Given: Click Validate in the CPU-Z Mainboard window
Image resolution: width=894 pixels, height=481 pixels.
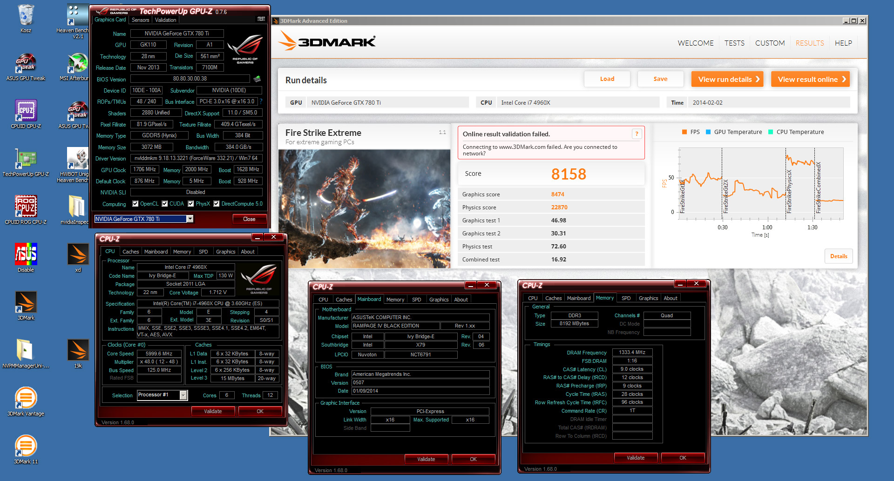Looking at the screenshot, I should coord(426,459).
